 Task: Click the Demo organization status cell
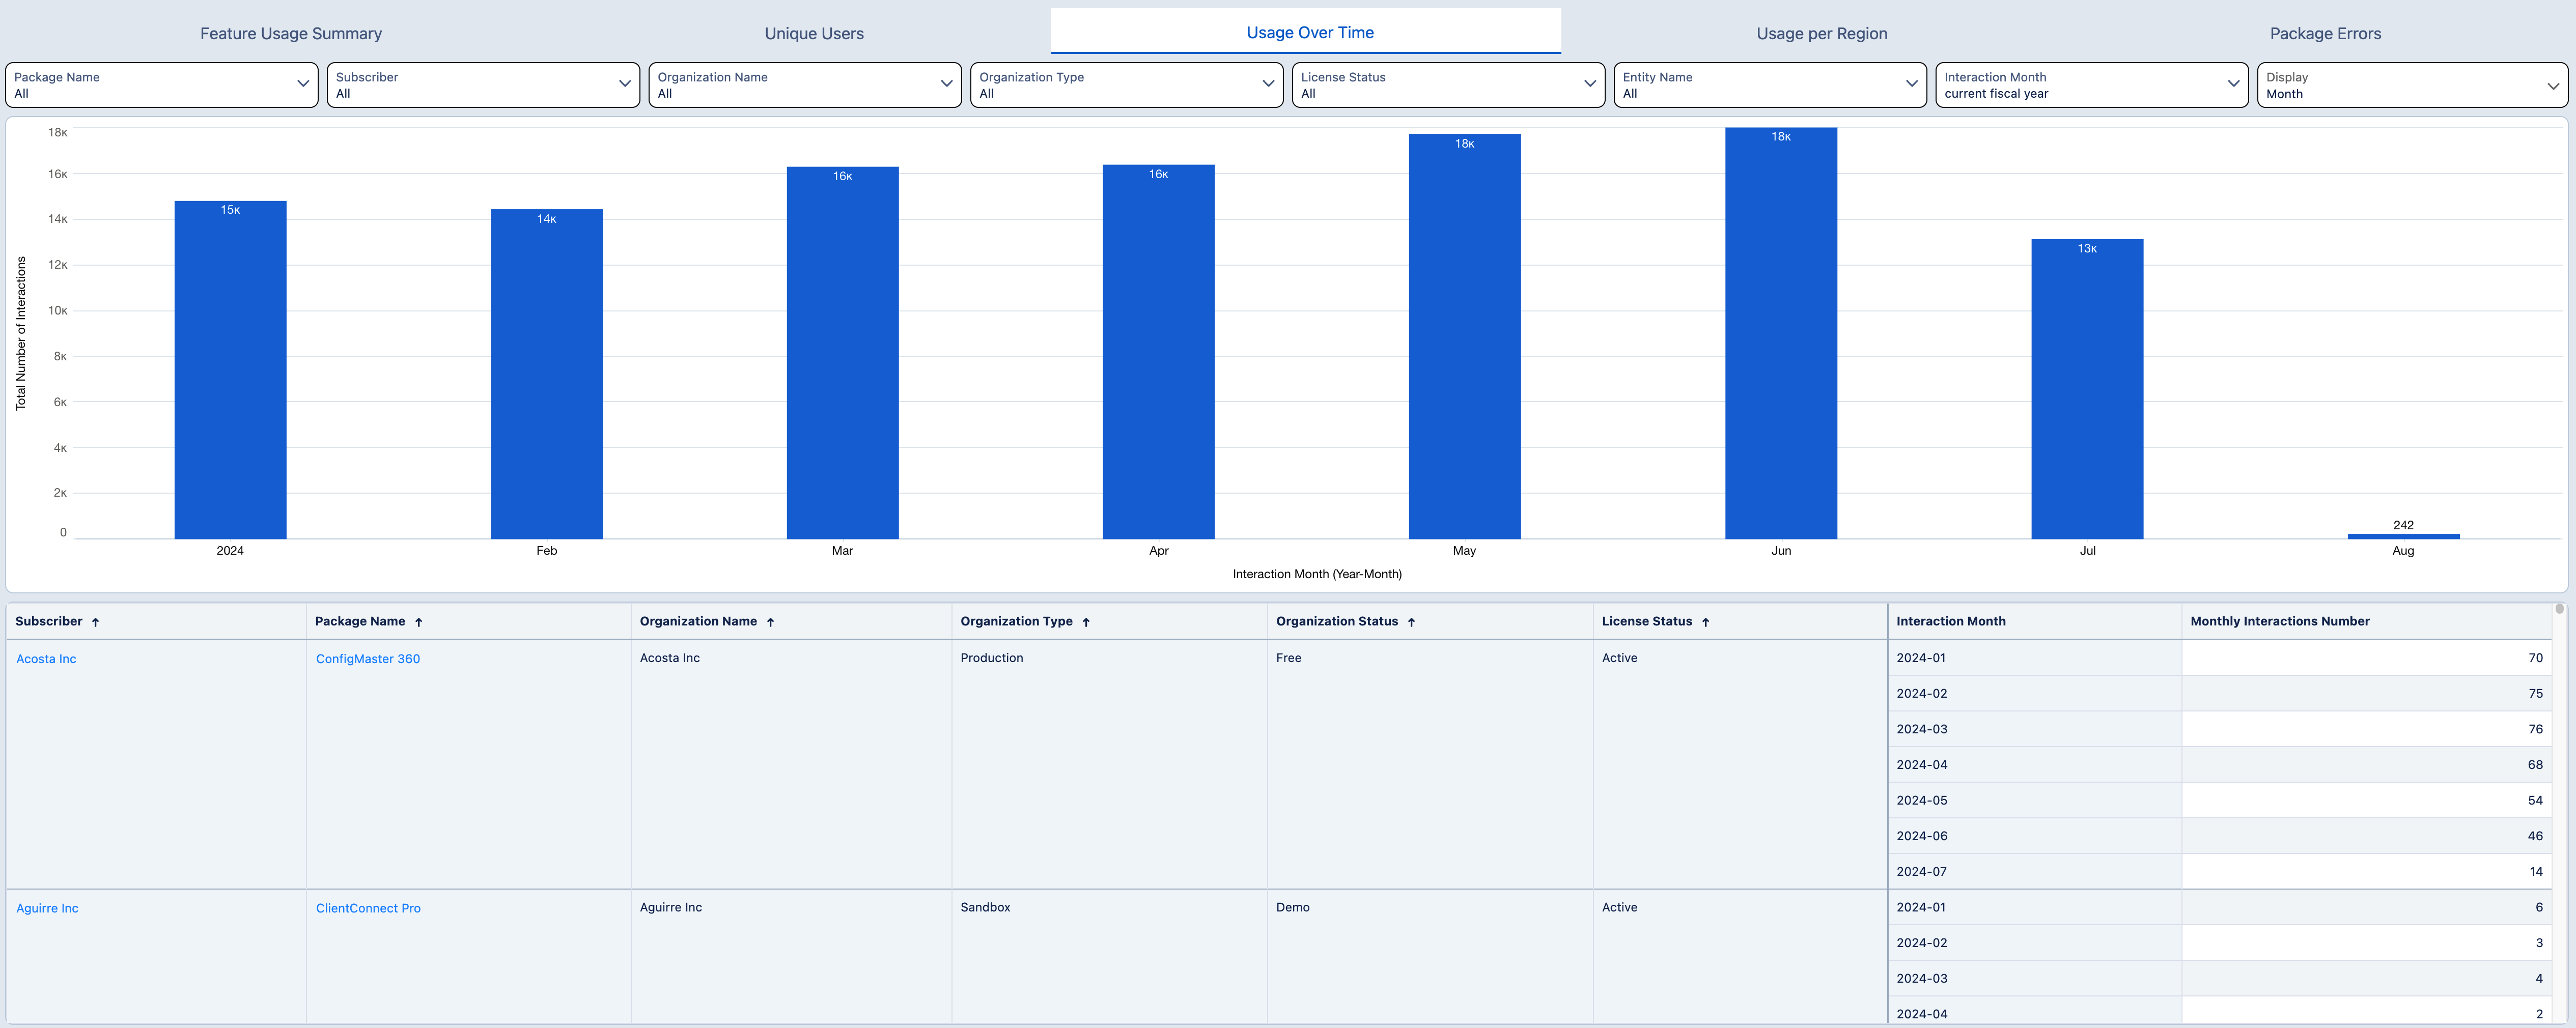[1430, 956]
